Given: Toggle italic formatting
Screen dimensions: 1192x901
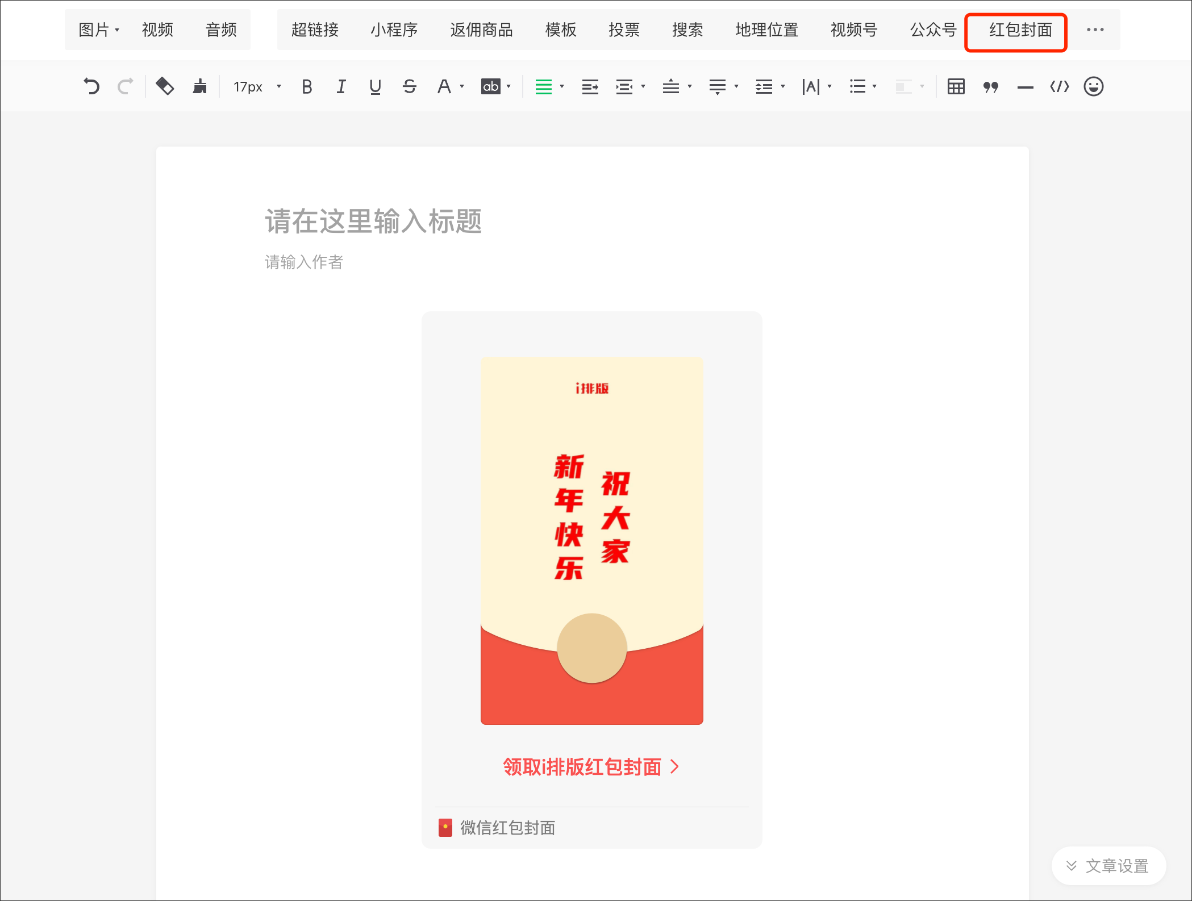Looking at the screenshot, I should pyautogui.click(x=341, y=86).
